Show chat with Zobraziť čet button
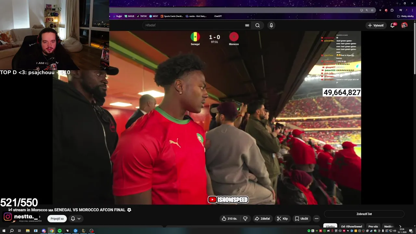416x234 pixels. coord(364,214)
